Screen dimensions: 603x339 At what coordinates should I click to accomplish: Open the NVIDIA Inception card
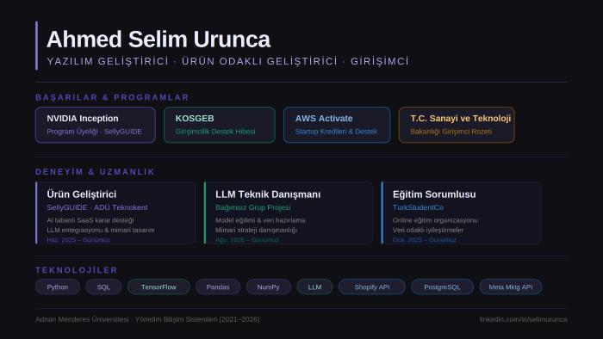(96, 125)
